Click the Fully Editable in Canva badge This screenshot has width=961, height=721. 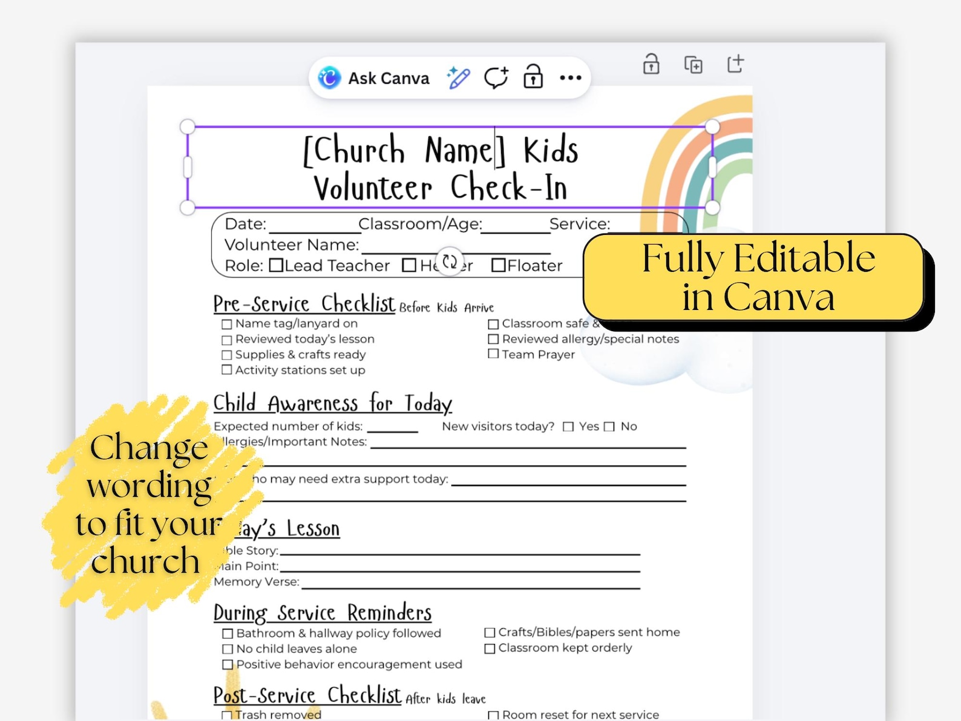tap(754, 277)
